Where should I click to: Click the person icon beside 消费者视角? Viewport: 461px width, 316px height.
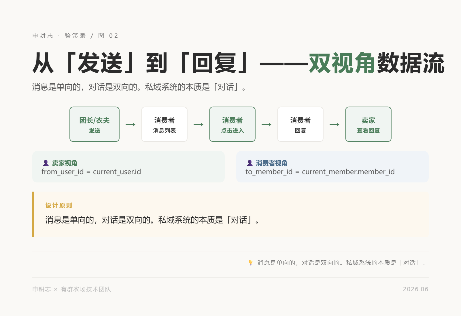tap(250, 163)
